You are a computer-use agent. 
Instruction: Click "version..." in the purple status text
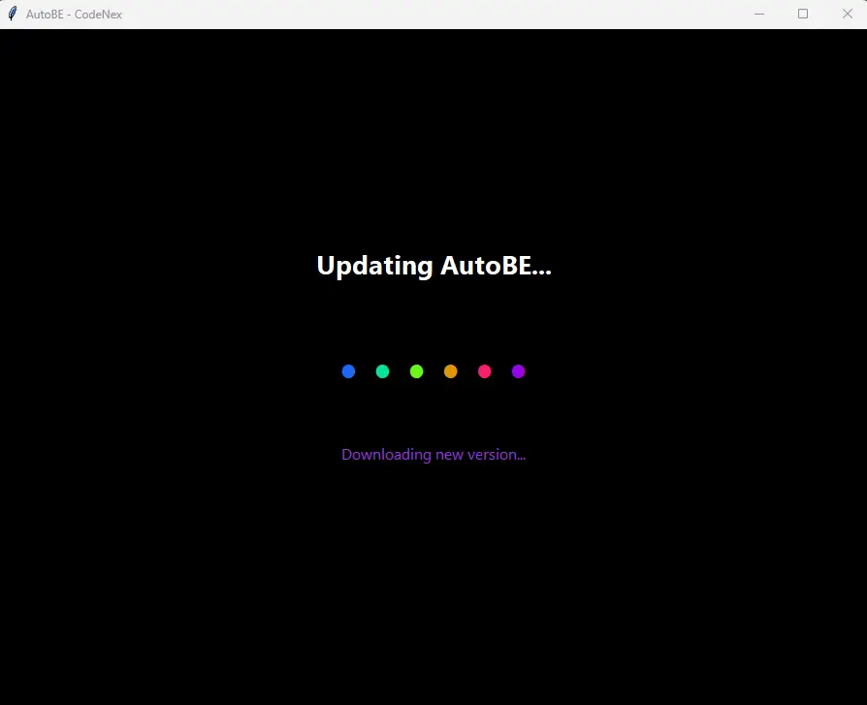[497, 455]
